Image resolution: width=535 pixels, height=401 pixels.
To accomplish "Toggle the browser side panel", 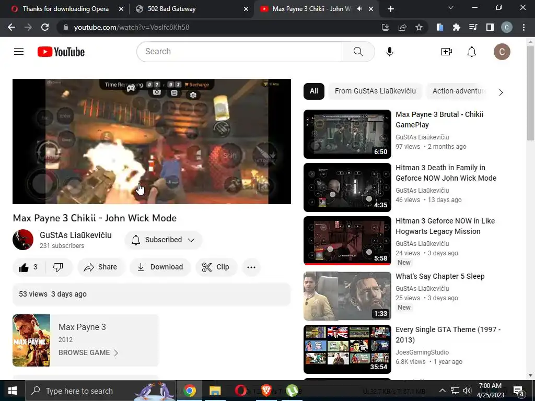I will click(x=490, y=27).
